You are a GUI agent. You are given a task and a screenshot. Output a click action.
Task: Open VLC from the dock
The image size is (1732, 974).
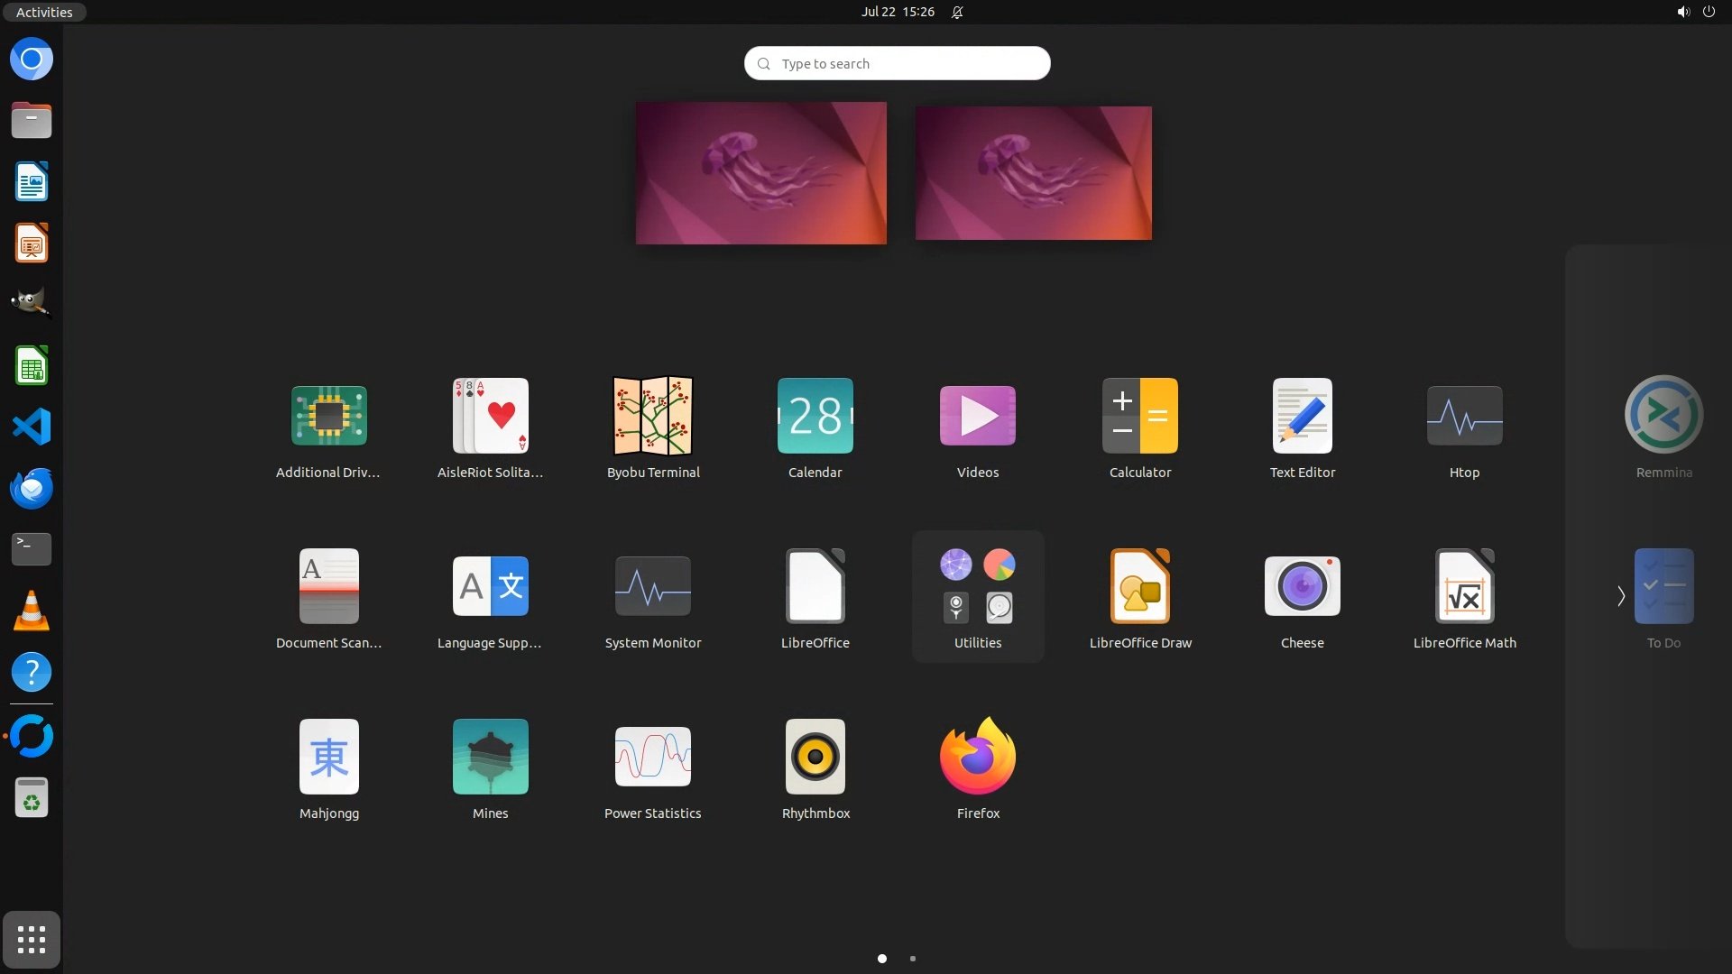[x=32, y=611]
